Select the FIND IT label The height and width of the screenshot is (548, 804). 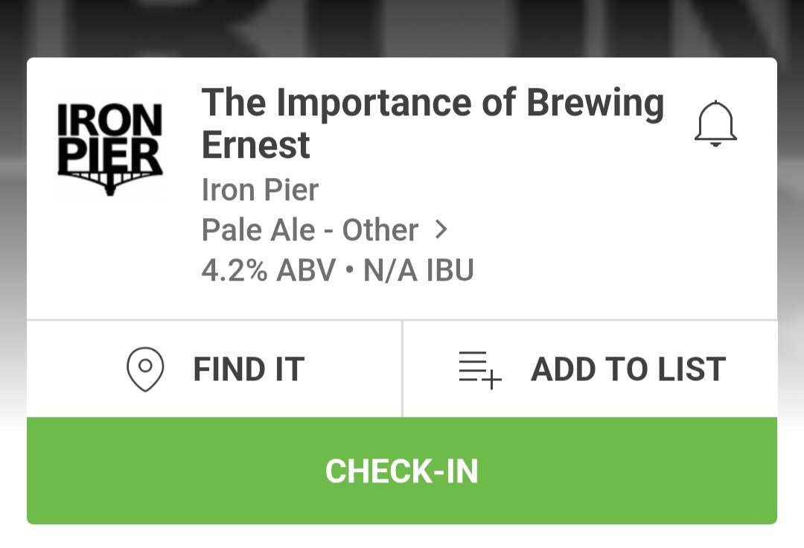click(249, 369)
